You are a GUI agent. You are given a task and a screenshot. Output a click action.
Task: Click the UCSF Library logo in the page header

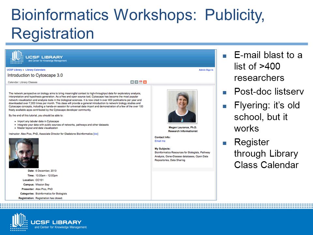[38, 57]
